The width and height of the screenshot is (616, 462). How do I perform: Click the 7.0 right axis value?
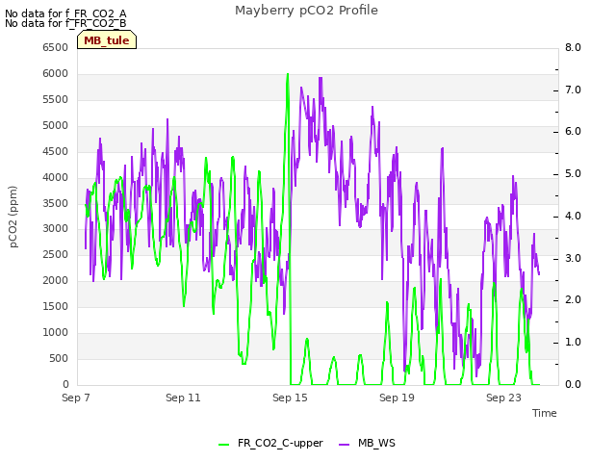point(573,90)
